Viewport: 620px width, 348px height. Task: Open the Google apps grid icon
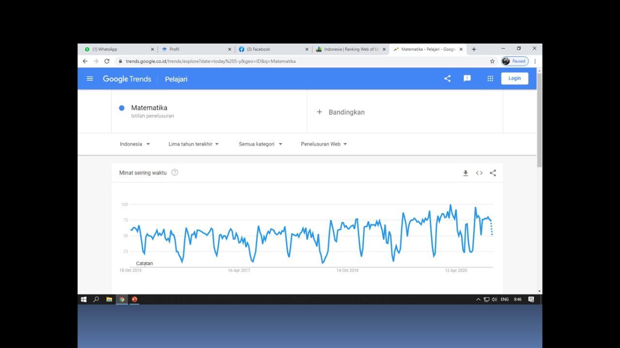coord(490,78)
